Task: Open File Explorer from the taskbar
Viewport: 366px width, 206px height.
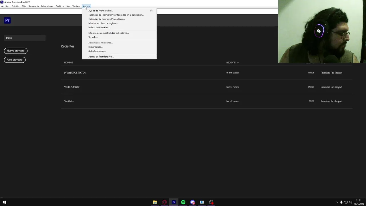Action: pos(155,202)
